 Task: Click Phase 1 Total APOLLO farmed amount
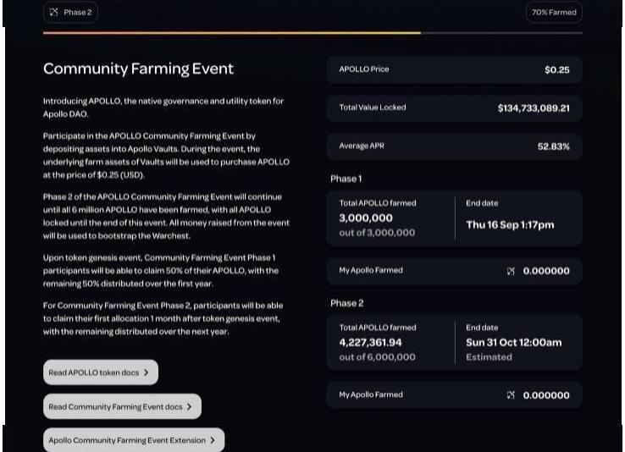click(366, 218)
